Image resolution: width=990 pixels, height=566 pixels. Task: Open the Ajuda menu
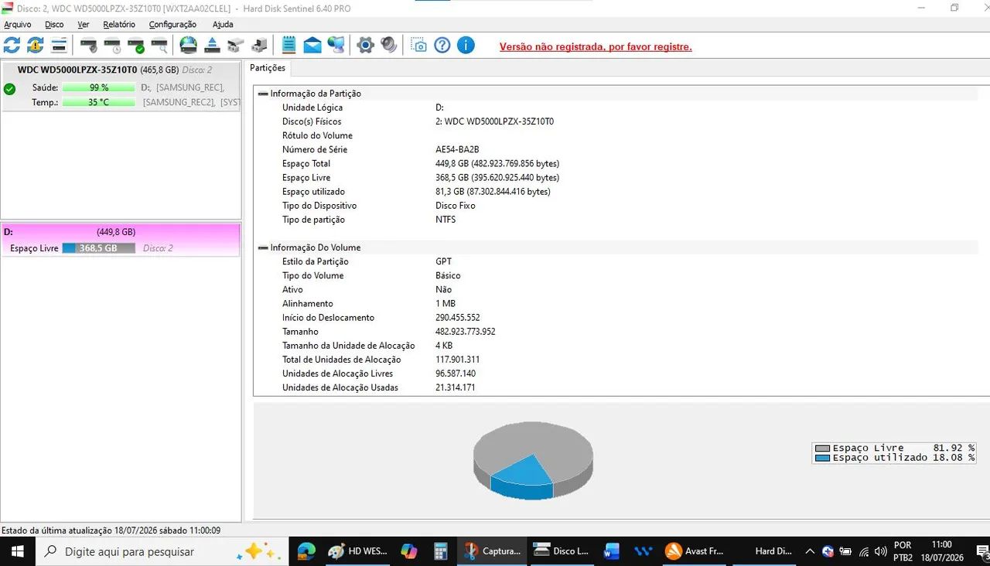[223, 24]
